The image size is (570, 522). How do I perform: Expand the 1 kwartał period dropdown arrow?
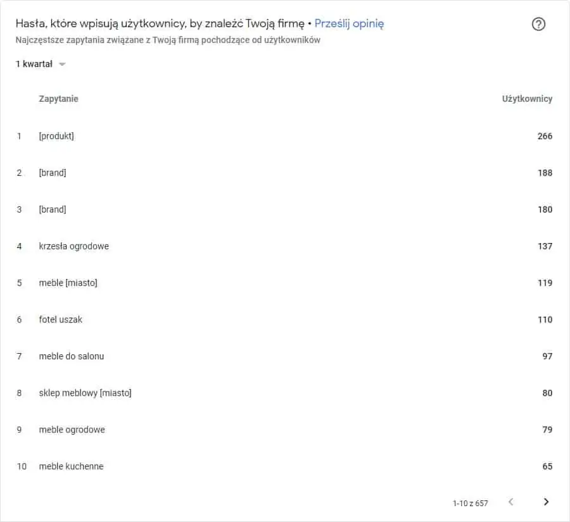tap(62, 65)
